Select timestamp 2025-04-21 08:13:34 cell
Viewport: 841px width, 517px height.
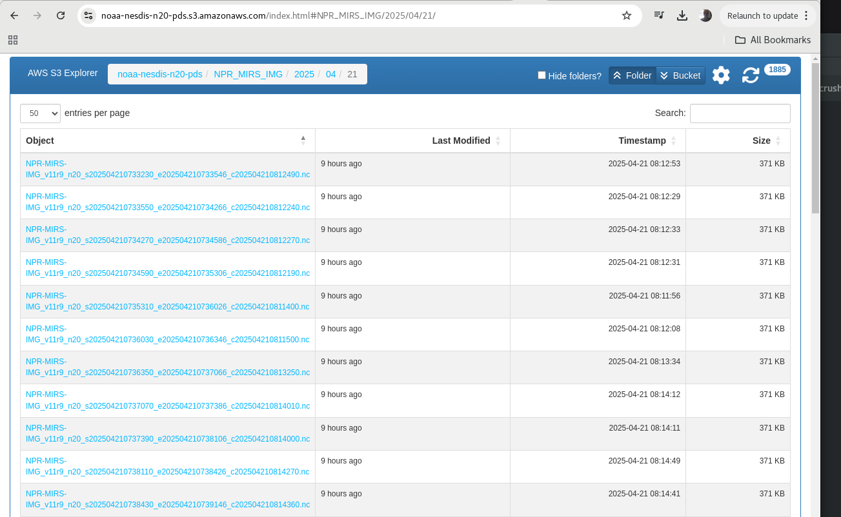click(x=598, y=367)
